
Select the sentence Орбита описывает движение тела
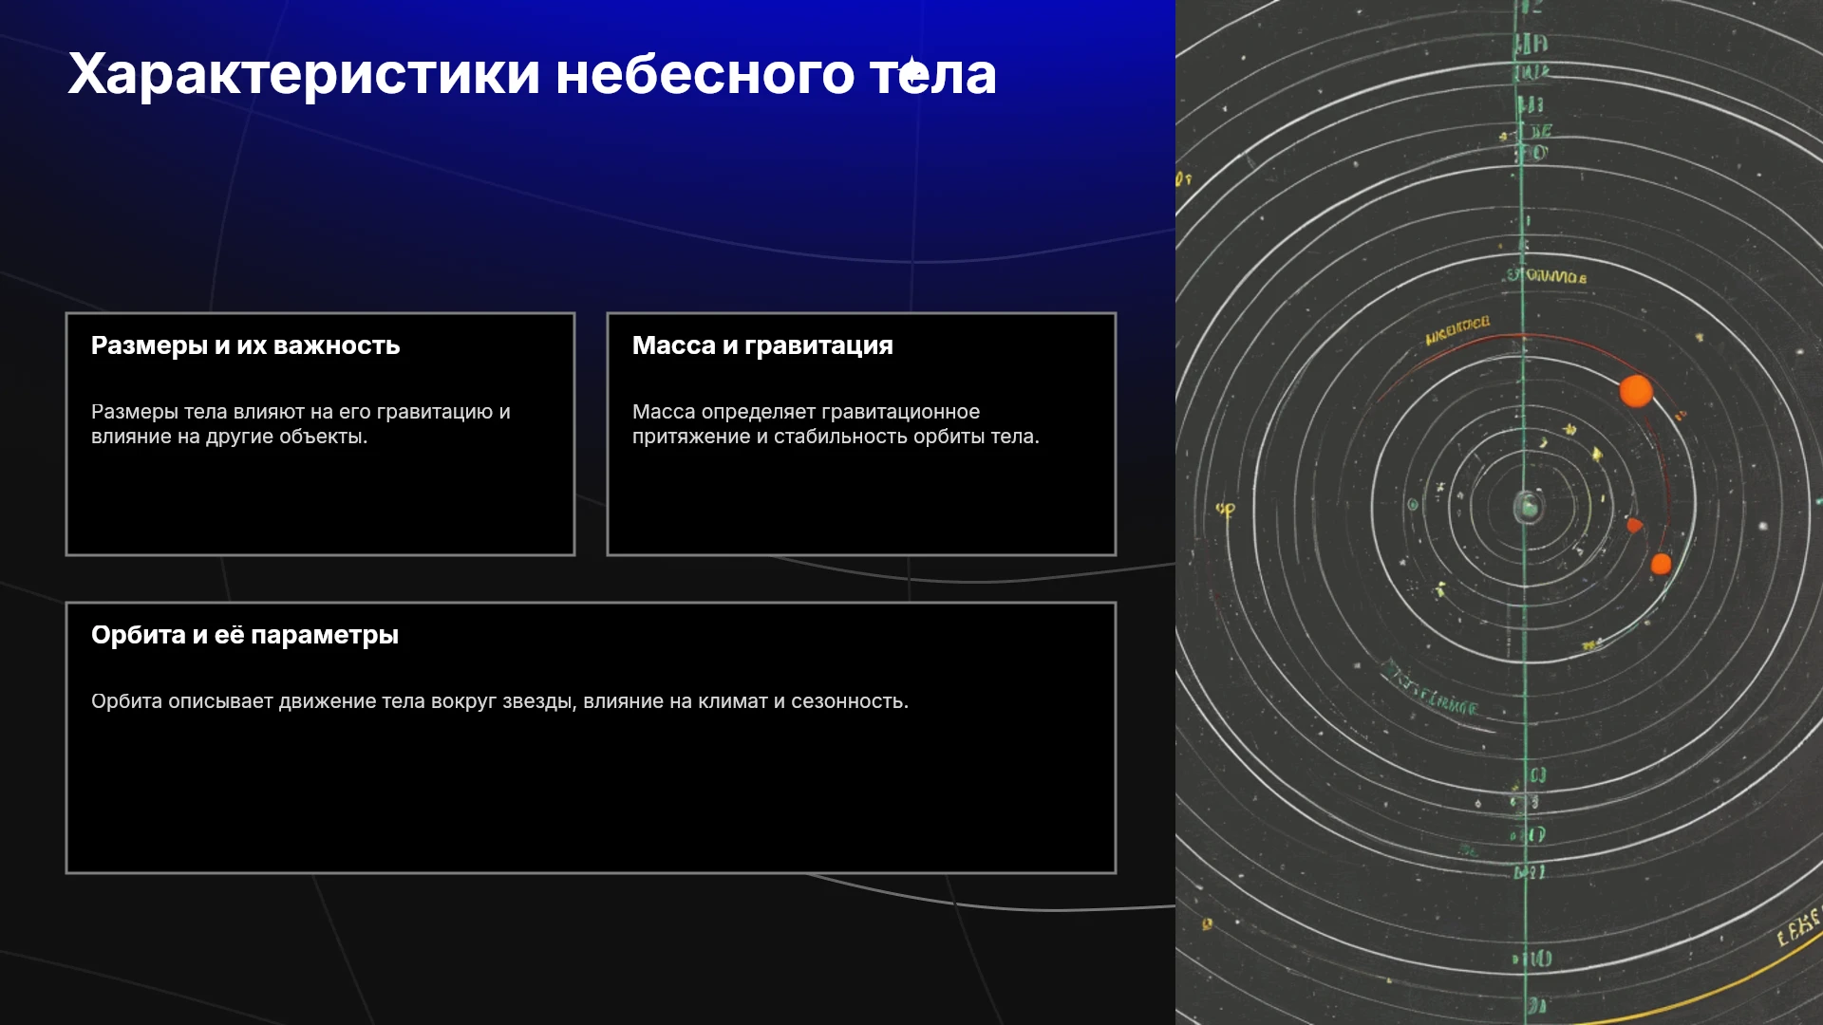point(499,701)
